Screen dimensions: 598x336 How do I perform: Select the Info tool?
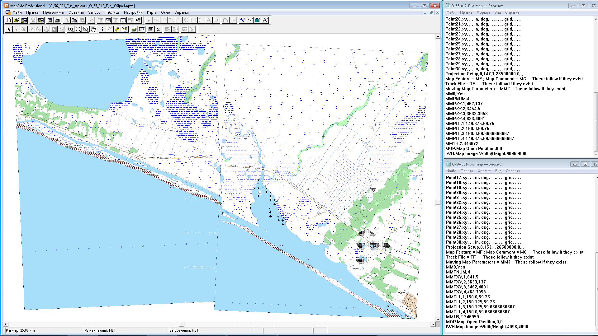(x=102, y=29)
